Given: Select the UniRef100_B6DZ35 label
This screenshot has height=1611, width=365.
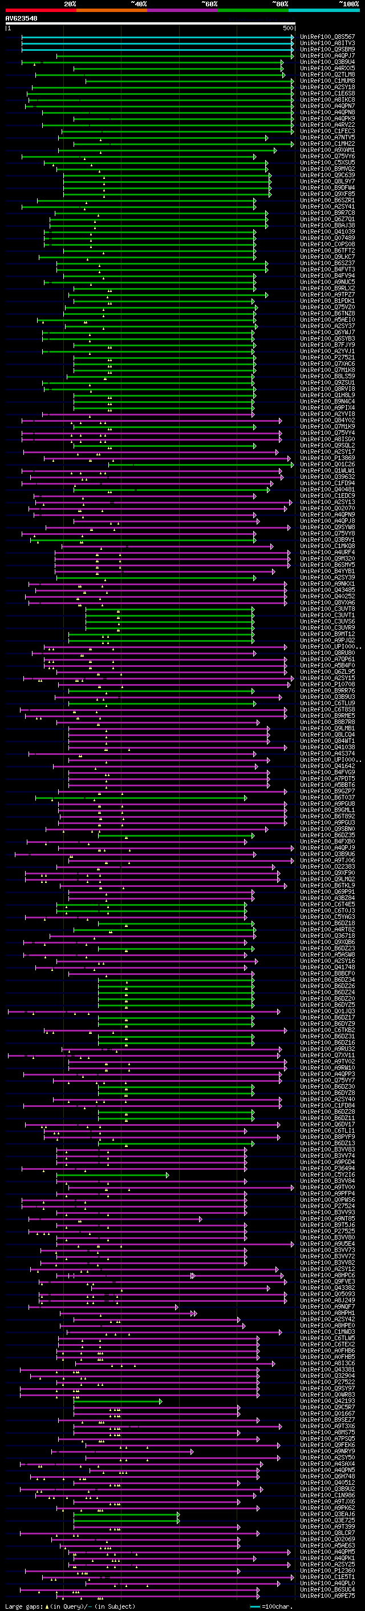Looking at the screenshot, I should click(x=327, y=836).
